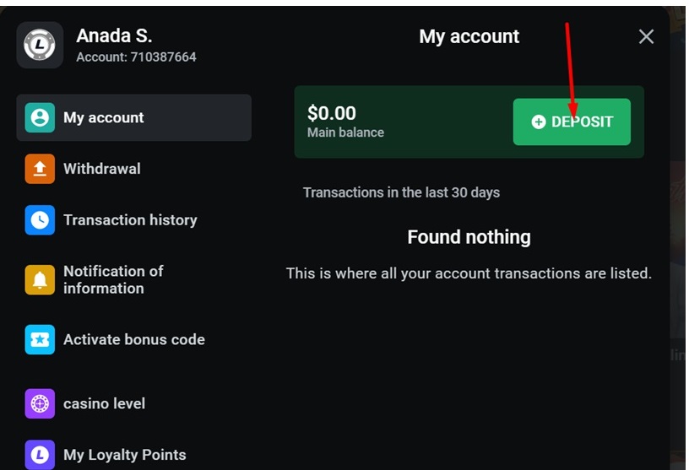Select the My account menu label

(x=104, y=117)
